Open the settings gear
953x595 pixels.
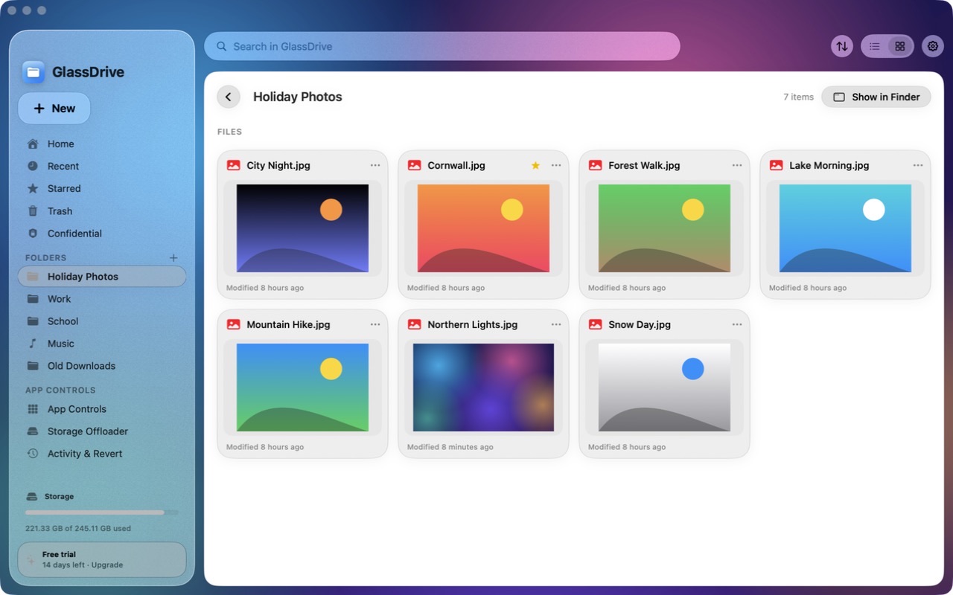pyautogui.click(x=933, y=46)
